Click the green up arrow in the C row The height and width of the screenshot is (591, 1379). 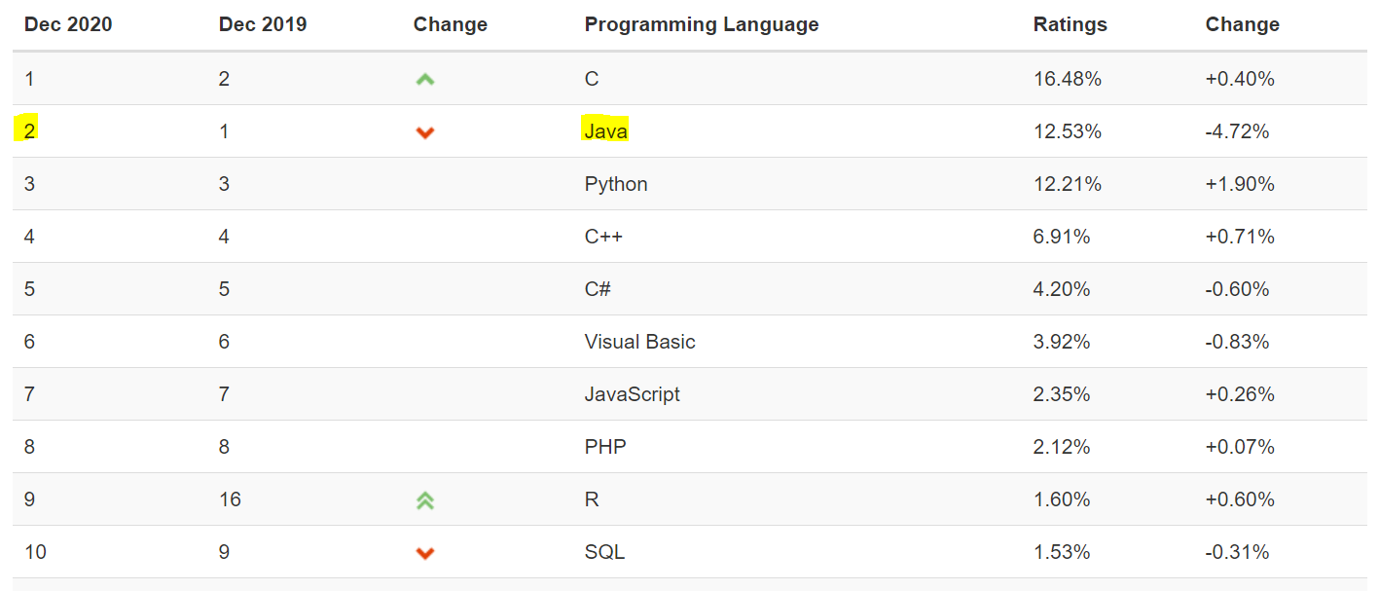pos(425,80)
